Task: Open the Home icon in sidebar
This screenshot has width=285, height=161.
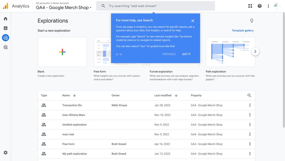Action: tap(5, 19)
